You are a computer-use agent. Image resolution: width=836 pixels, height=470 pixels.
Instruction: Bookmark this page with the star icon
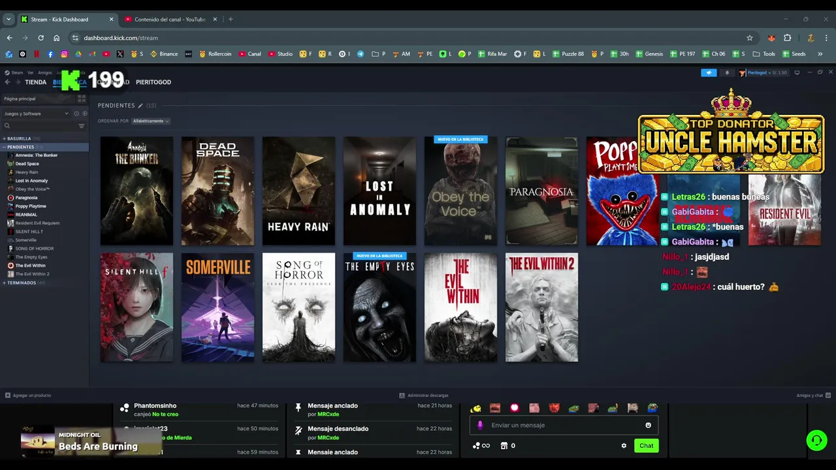pyautogui.click(x=750, y=38)
